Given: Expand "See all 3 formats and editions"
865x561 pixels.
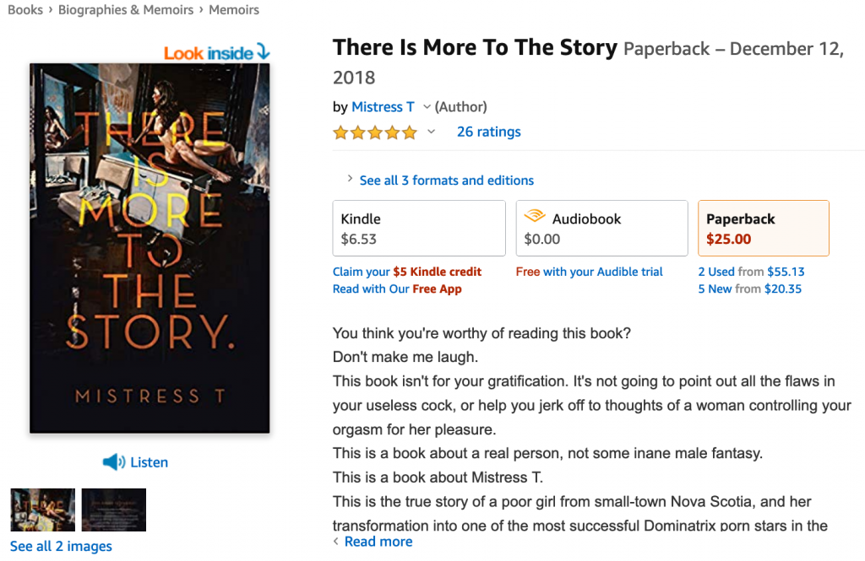Looking at the screenshot, I should 446,180.
